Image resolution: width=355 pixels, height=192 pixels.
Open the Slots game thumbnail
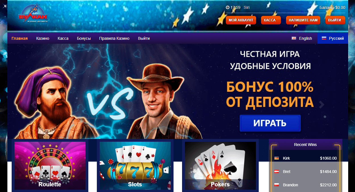(135, 166)
